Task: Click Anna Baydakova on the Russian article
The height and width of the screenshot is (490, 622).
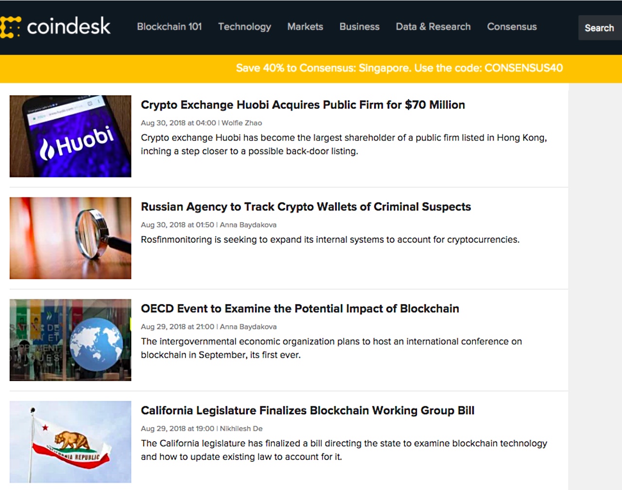Action: point(248,225)
